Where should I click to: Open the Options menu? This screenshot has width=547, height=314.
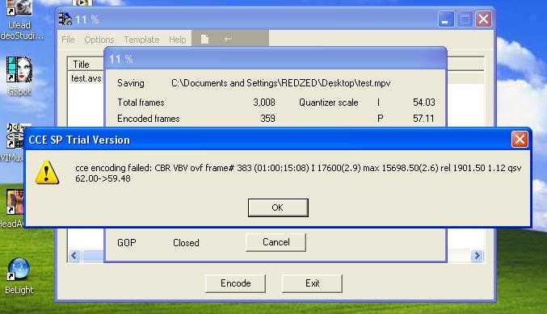pos(99,40)
